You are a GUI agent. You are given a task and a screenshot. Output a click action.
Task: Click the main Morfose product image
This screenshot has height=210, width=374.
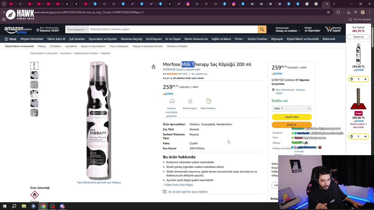99,120
